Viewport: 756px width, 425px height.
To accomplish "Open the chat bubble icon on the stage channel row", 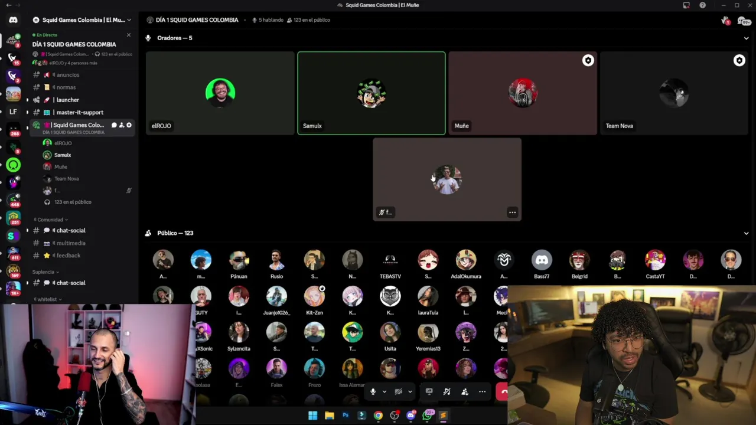I will click(114, 125).
